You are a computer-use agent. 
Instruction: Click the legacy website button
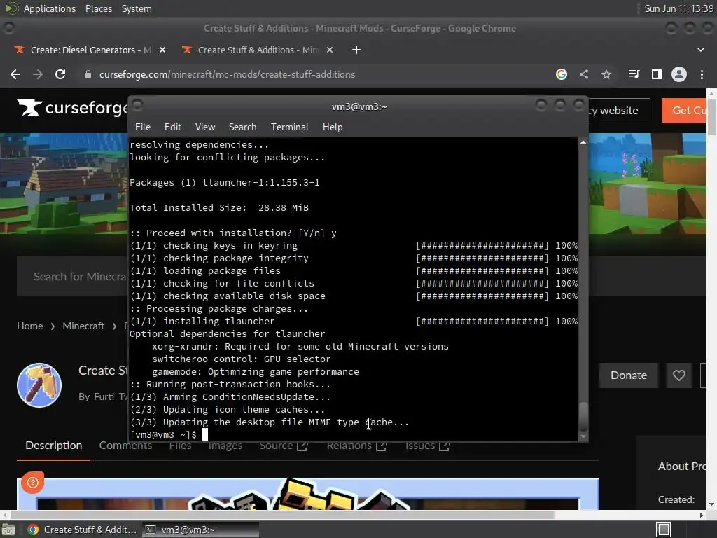pos(619,111)
